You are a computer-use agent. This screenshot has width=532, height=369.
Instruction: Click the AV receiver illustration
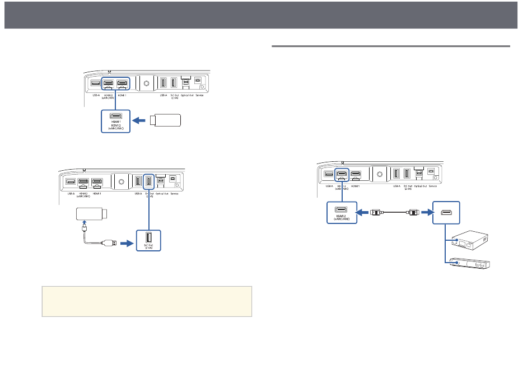click(x=470, y=240)
